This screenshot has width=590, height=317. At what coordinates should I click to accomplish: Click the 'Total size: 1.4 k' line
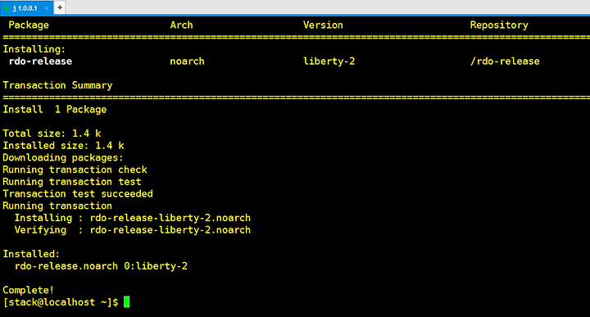pyautogui.click(x=52, y=134)
